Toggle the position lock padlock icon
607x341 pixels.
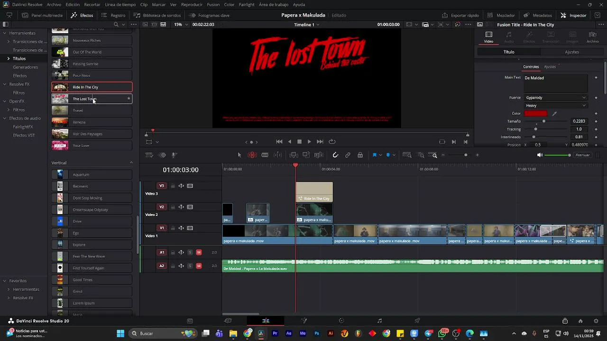pyautogui.click(x=360, y=155)
